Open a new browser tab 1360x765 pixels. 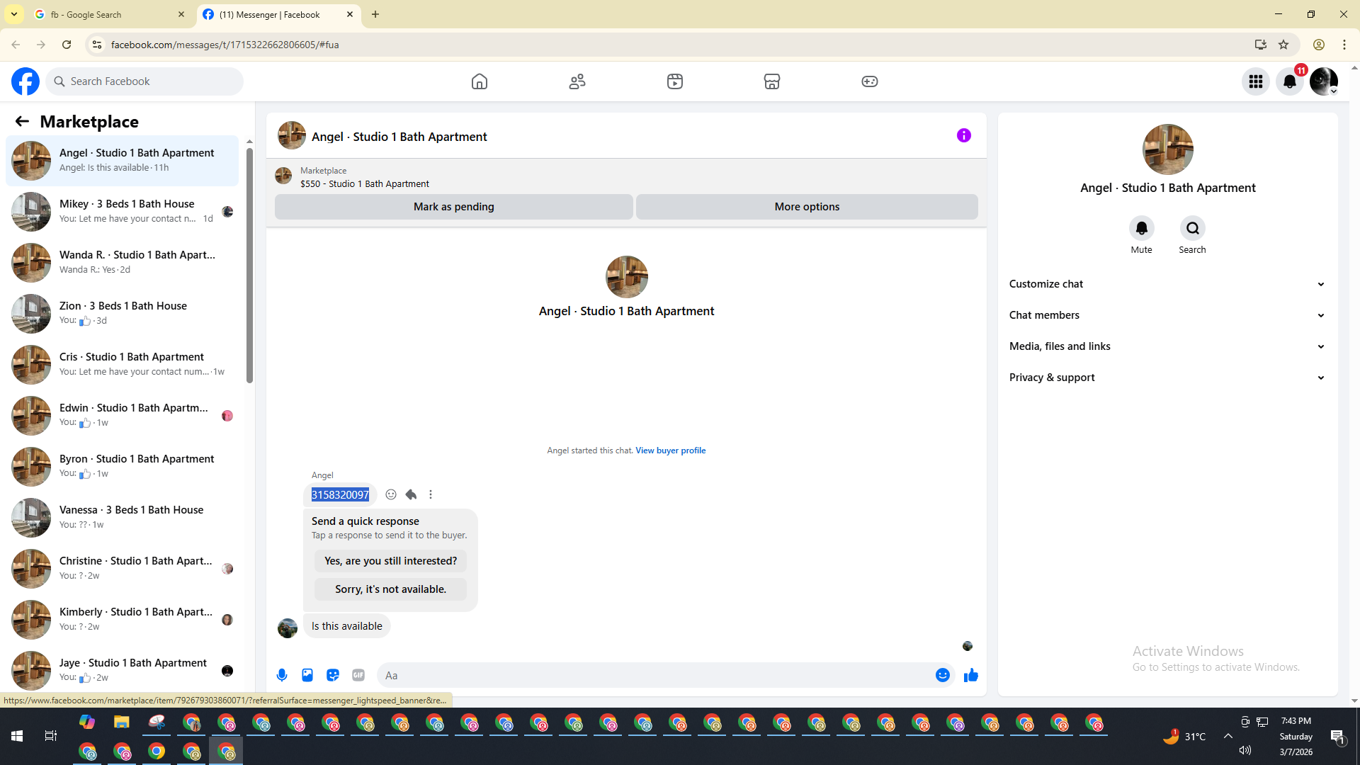pyautogui.click(x=375, y=14)
